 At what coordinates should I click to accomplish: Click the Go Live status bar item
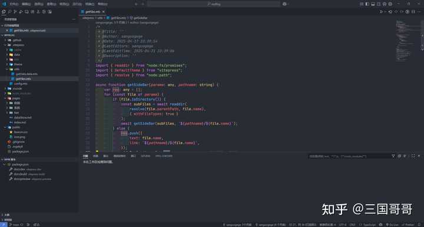pyautogui.click(x=392, y=225)
